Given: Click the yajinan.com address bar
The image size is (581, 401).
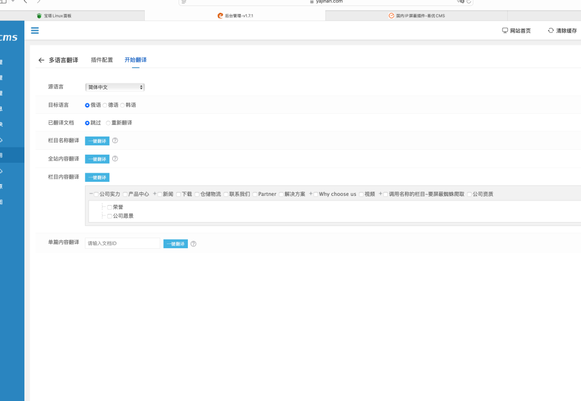Looking at the screenshot, I should 326,2.
